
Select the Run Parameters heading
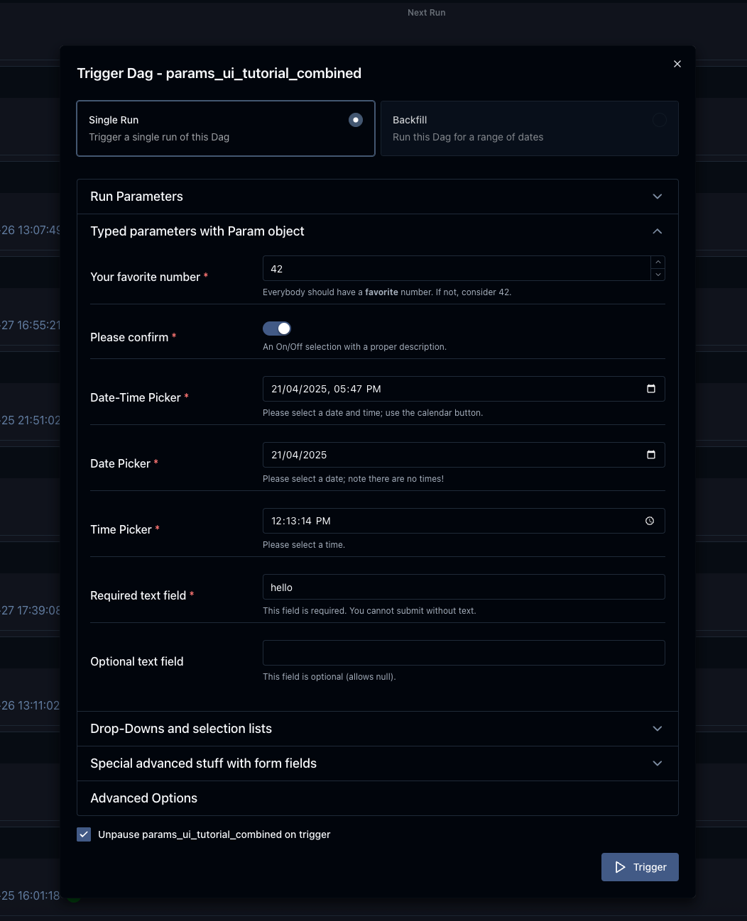pos(136,197)
